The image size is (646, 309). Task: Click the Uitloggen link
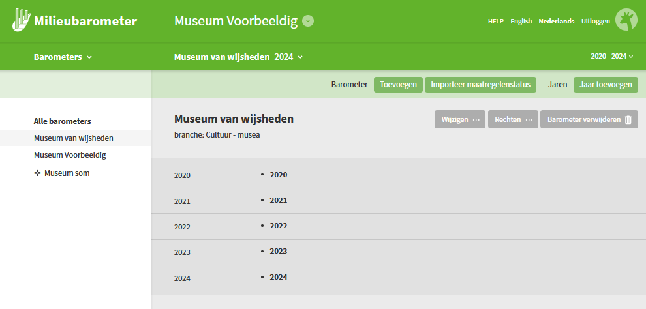[596, 21]
